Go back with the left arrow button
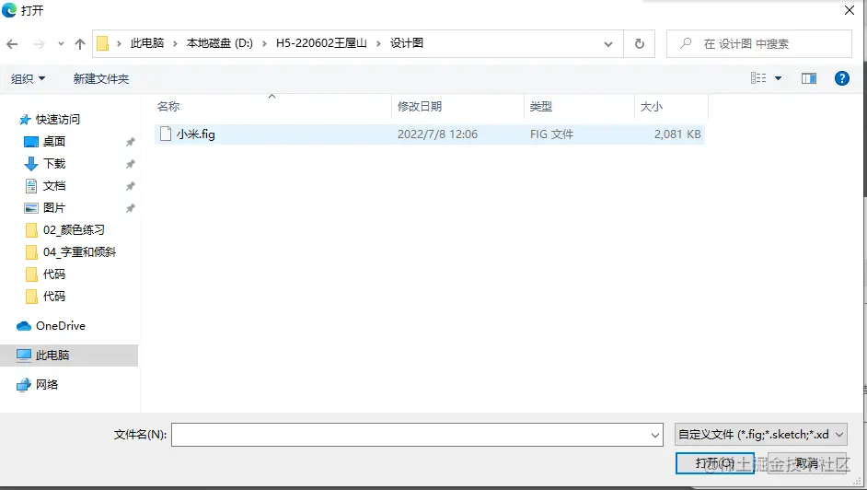Screen dimensions: 867x490 (x=12, y=44)
